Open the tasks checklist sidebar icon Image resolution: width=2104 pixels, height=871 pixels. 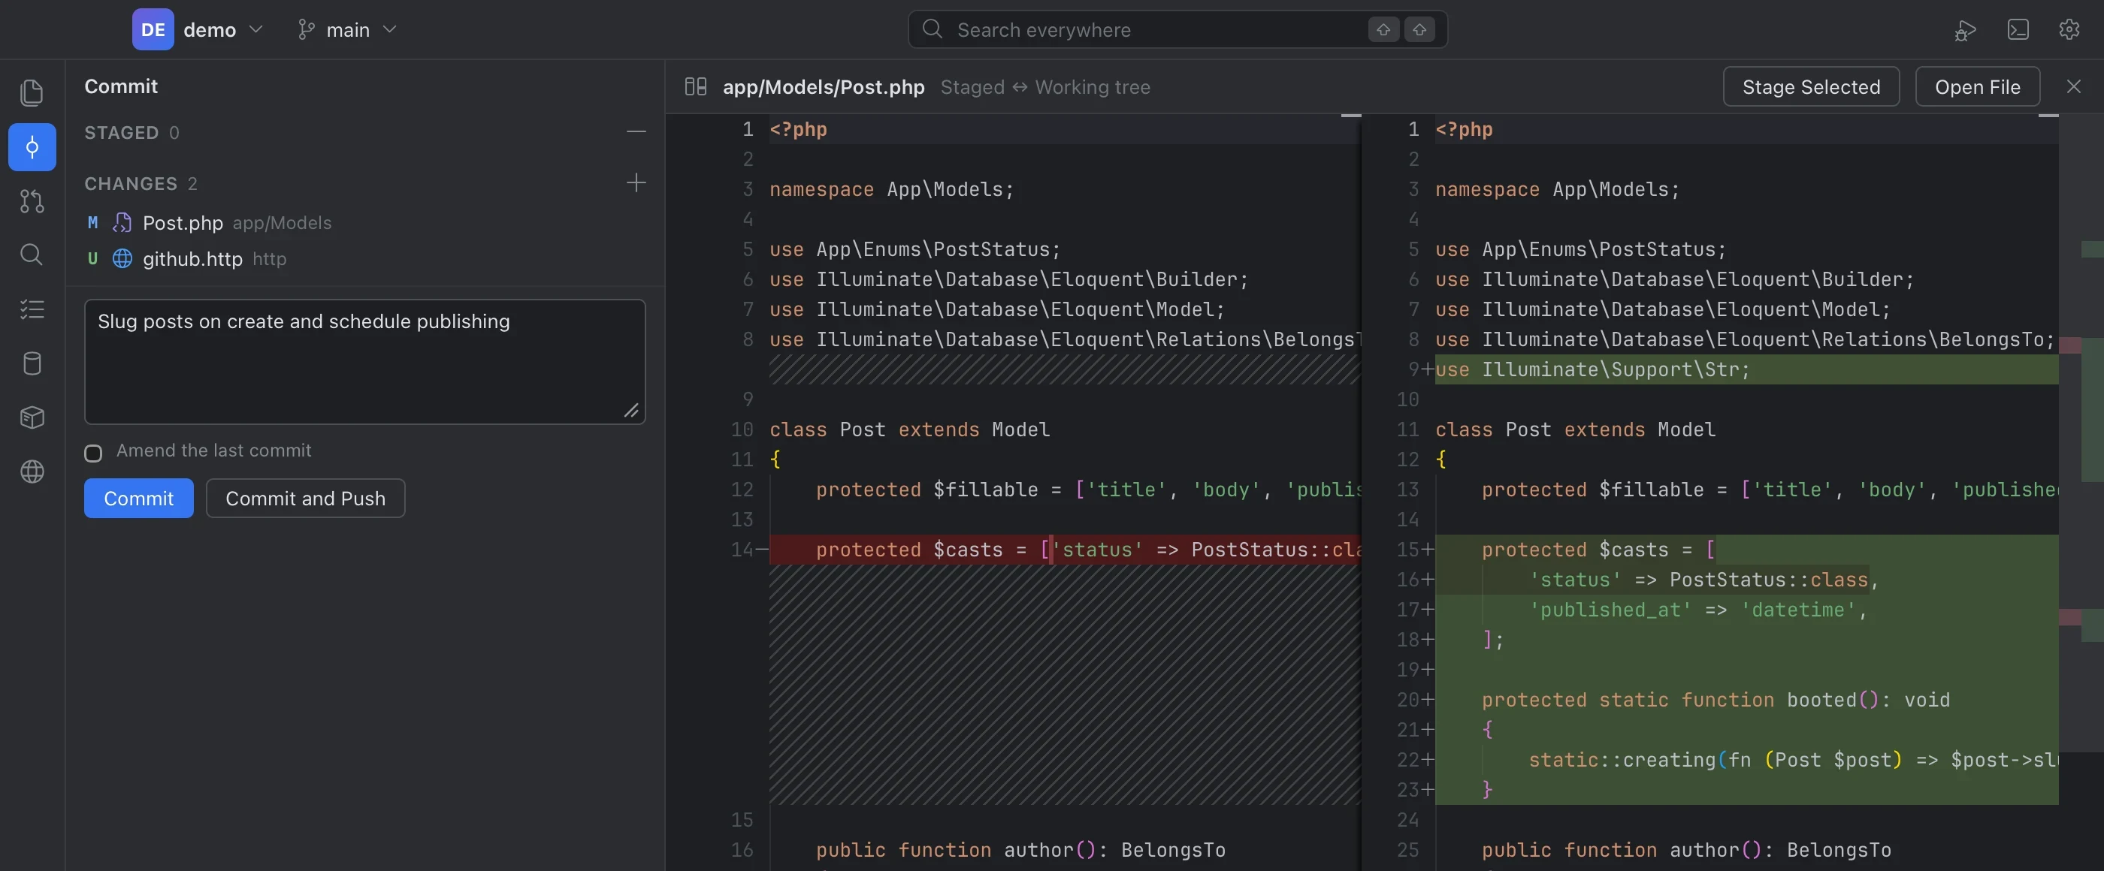[x=32, y=309]
